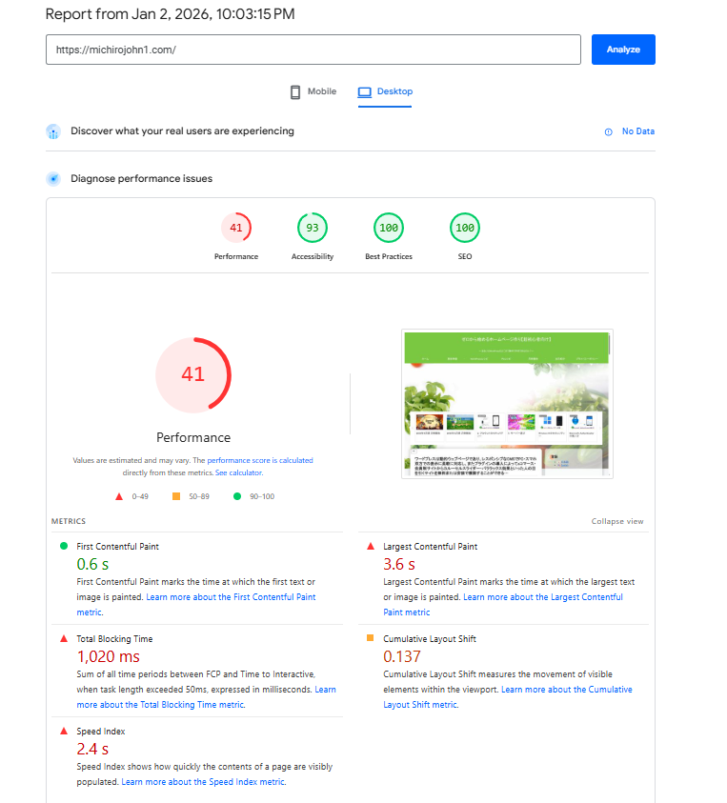Open the performance score is calculated link

point(259,460)
